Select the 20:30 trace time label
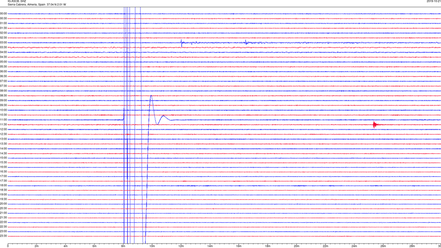441x248 pixels. pos(3,209)
